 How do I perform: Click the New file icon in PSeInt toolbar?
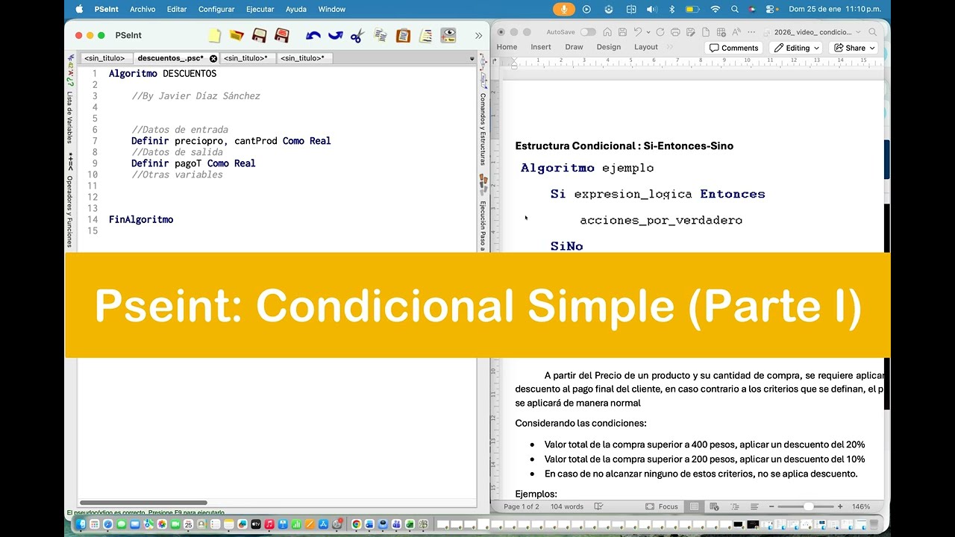click(x=215, y=35)
